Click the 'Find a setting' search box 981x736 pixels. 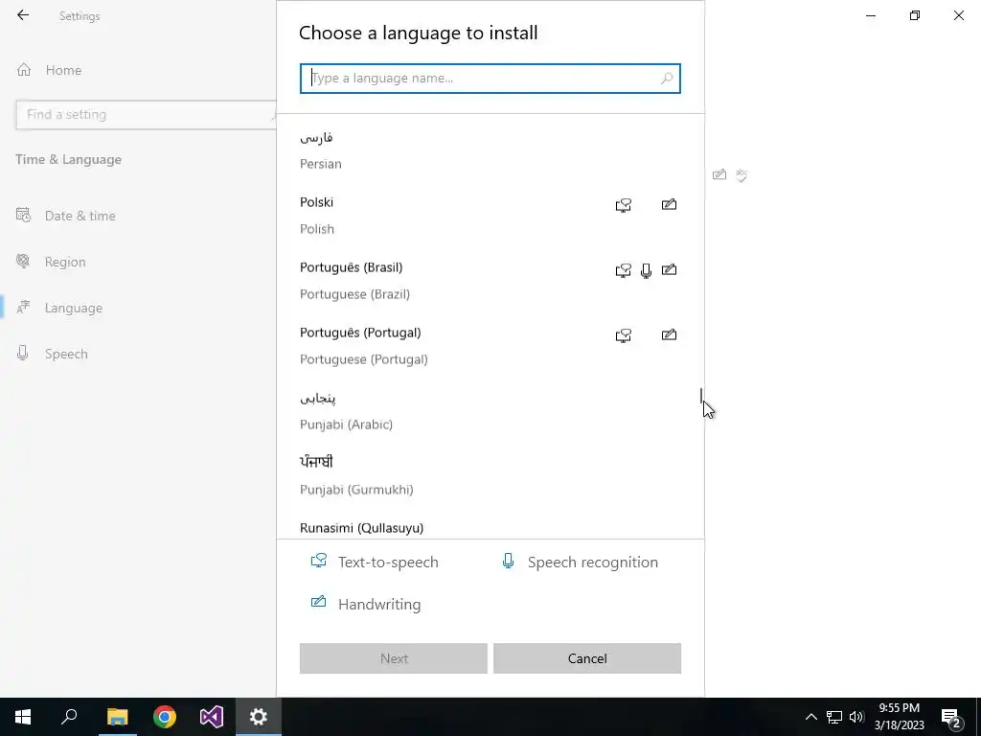(146, 115)
